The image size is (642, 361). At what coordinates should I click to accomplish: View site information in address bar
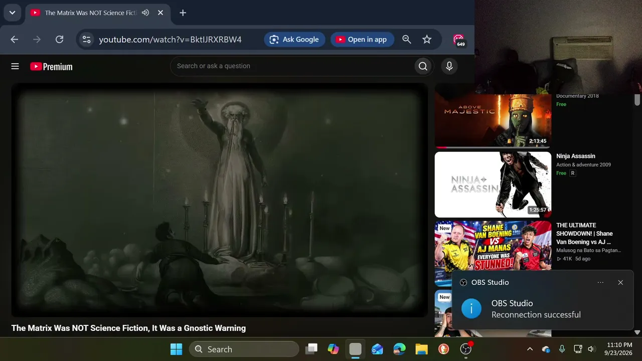(x=87, y=39)
